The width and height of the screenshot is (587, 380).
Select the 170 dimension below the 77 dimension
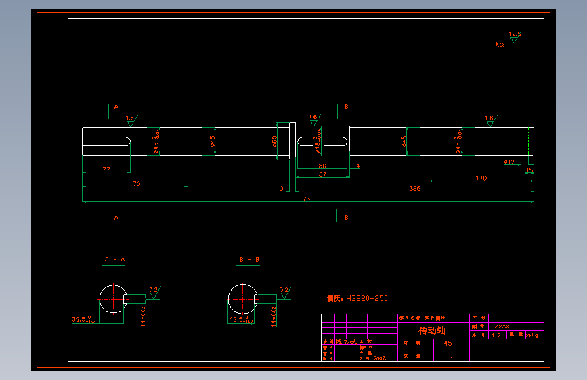[x=135, y=184]
